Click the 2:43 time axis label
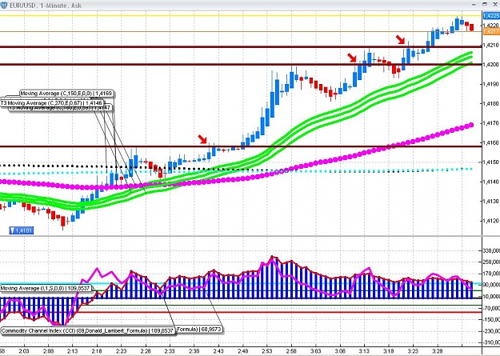 [x=218, y=351]
